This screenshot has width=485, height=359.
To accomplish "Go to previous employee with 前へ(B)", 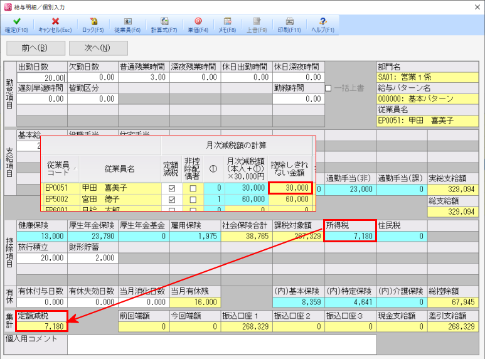I will coord(34,48).
